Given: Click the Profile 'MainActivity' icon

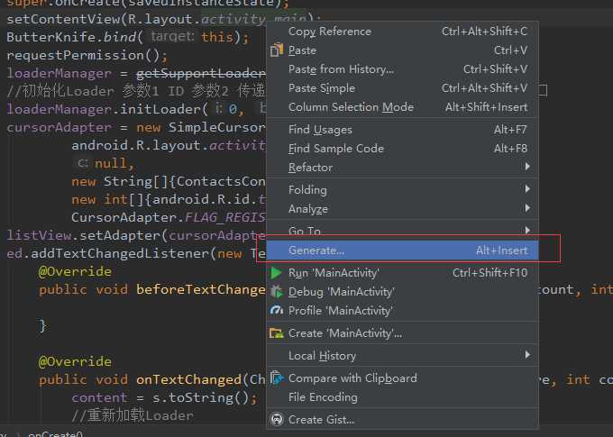Looking at the screenshot, I should click(278, 311).
